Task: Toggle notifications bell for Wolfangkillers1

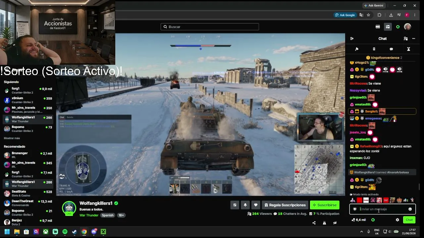Action: [x=245, y=205]
